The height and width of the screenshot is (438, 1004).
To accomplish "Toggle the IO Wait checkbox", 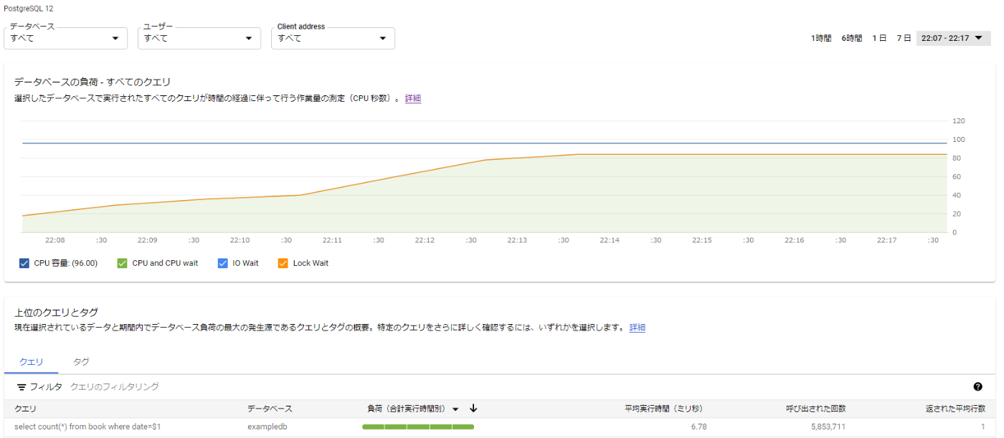I will click(x=222, y=263).
